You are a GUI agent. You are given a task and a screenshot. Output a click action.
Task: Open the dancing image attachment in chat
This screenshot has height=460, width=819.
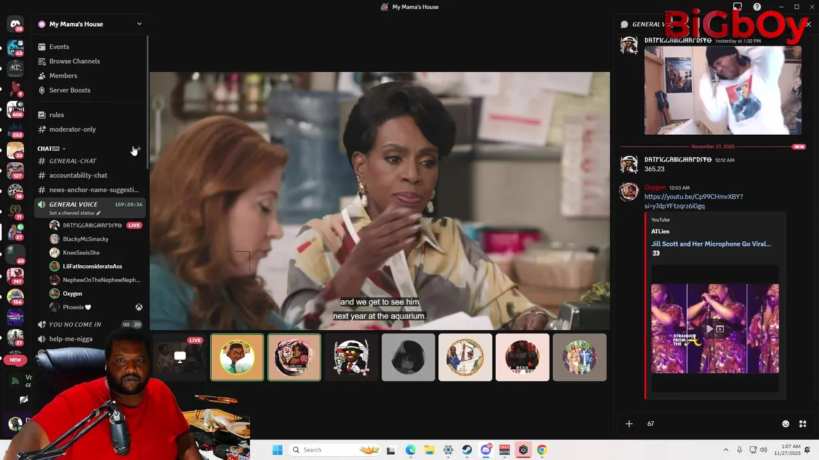coord(723,90)
